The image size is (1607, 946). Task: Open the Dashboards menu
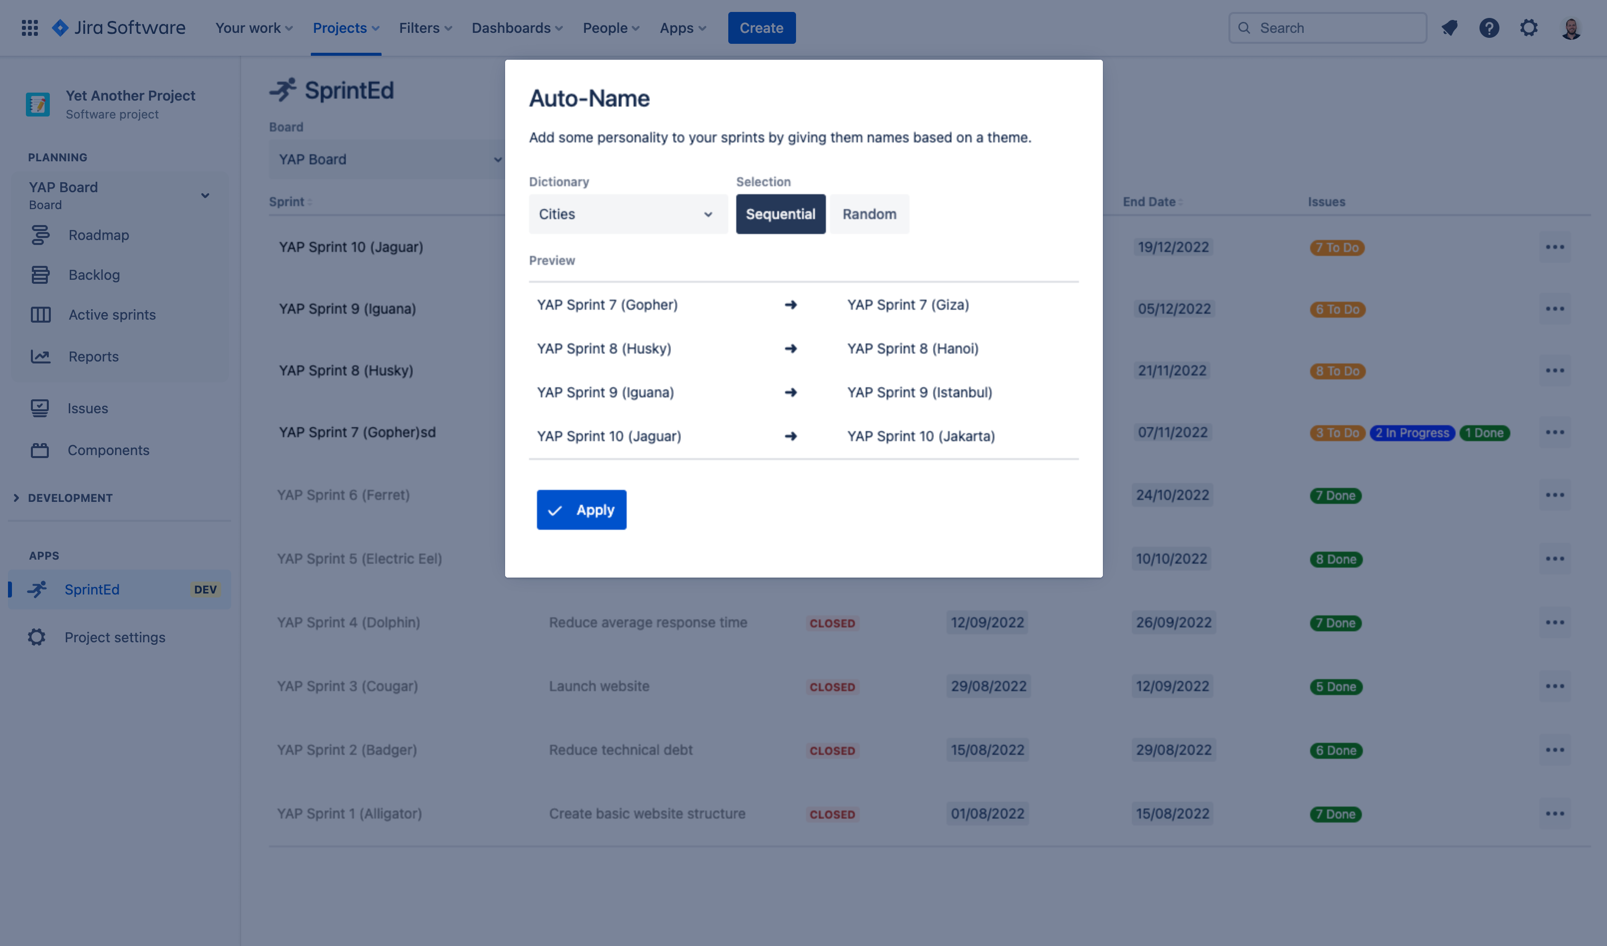click(x=517, y=28)
